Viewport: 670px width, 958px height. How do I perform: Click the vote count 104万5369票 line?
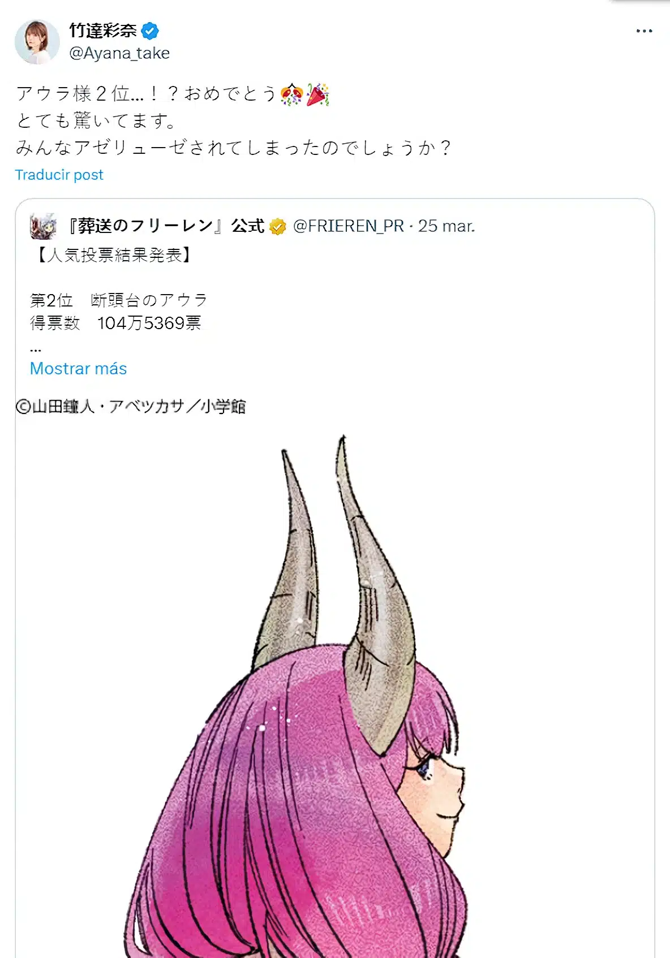click(116, 323)
